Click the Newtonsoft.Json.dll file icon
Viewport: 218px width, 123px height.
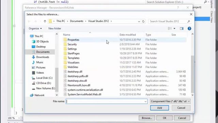click(65, 85)
